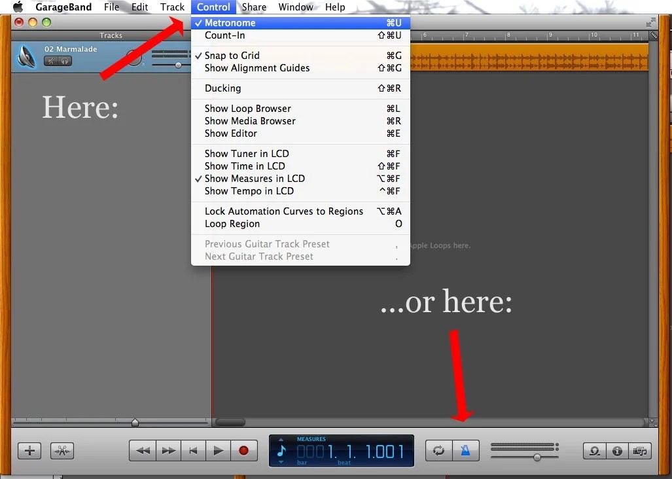Mute the 02 Marmalade track
672x479 pixels.
[50, 60]
